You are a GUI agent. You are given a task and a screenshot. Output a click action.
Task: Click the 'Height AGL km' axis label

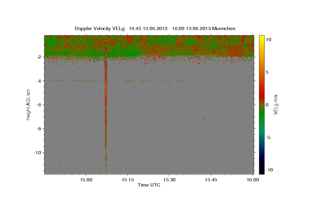pos(28,104)
